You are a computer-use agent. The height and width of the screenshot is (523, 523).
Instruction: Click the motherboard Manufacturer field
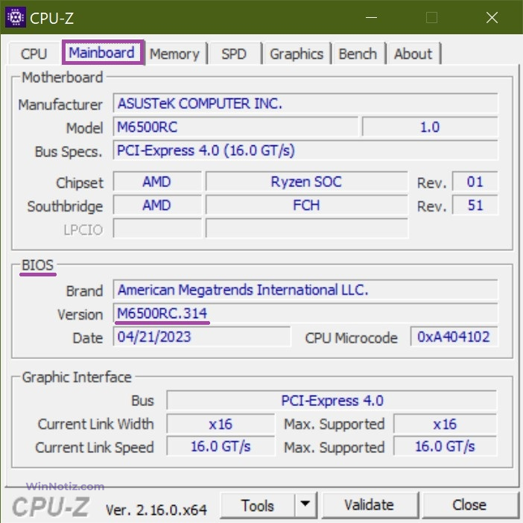[305, 104]
